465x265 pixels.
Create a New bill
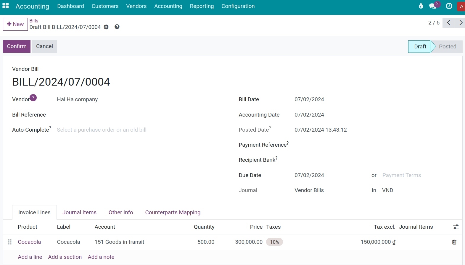15,24
